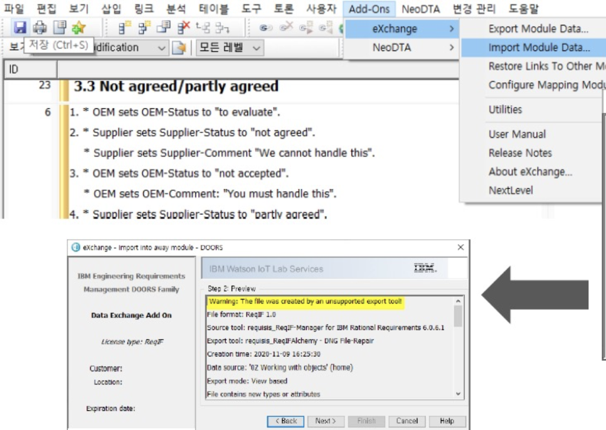Click the promote object hierarchy icon
This screenshot has height=430, width=606.
(x=203, y=28)
